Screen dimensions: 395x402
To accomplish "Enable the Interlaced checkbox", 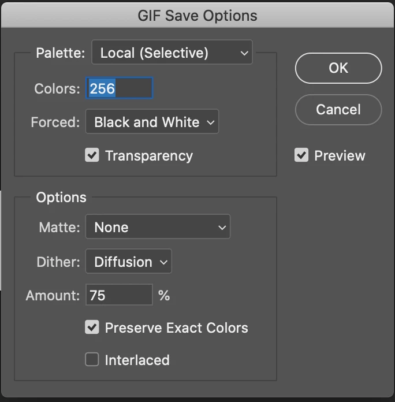I will click(x=92, y=360).
